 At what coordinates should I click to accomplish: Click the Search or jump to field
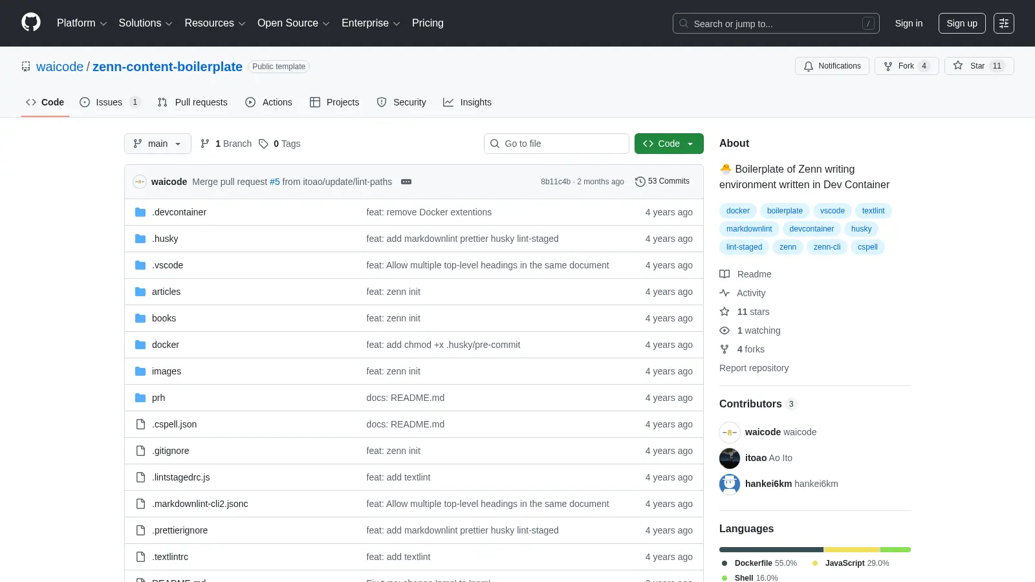[x=776, y=23]
